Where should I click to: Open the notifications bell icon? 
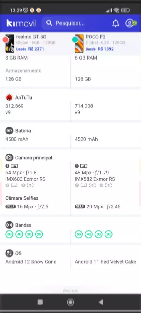tap(116, 23)
